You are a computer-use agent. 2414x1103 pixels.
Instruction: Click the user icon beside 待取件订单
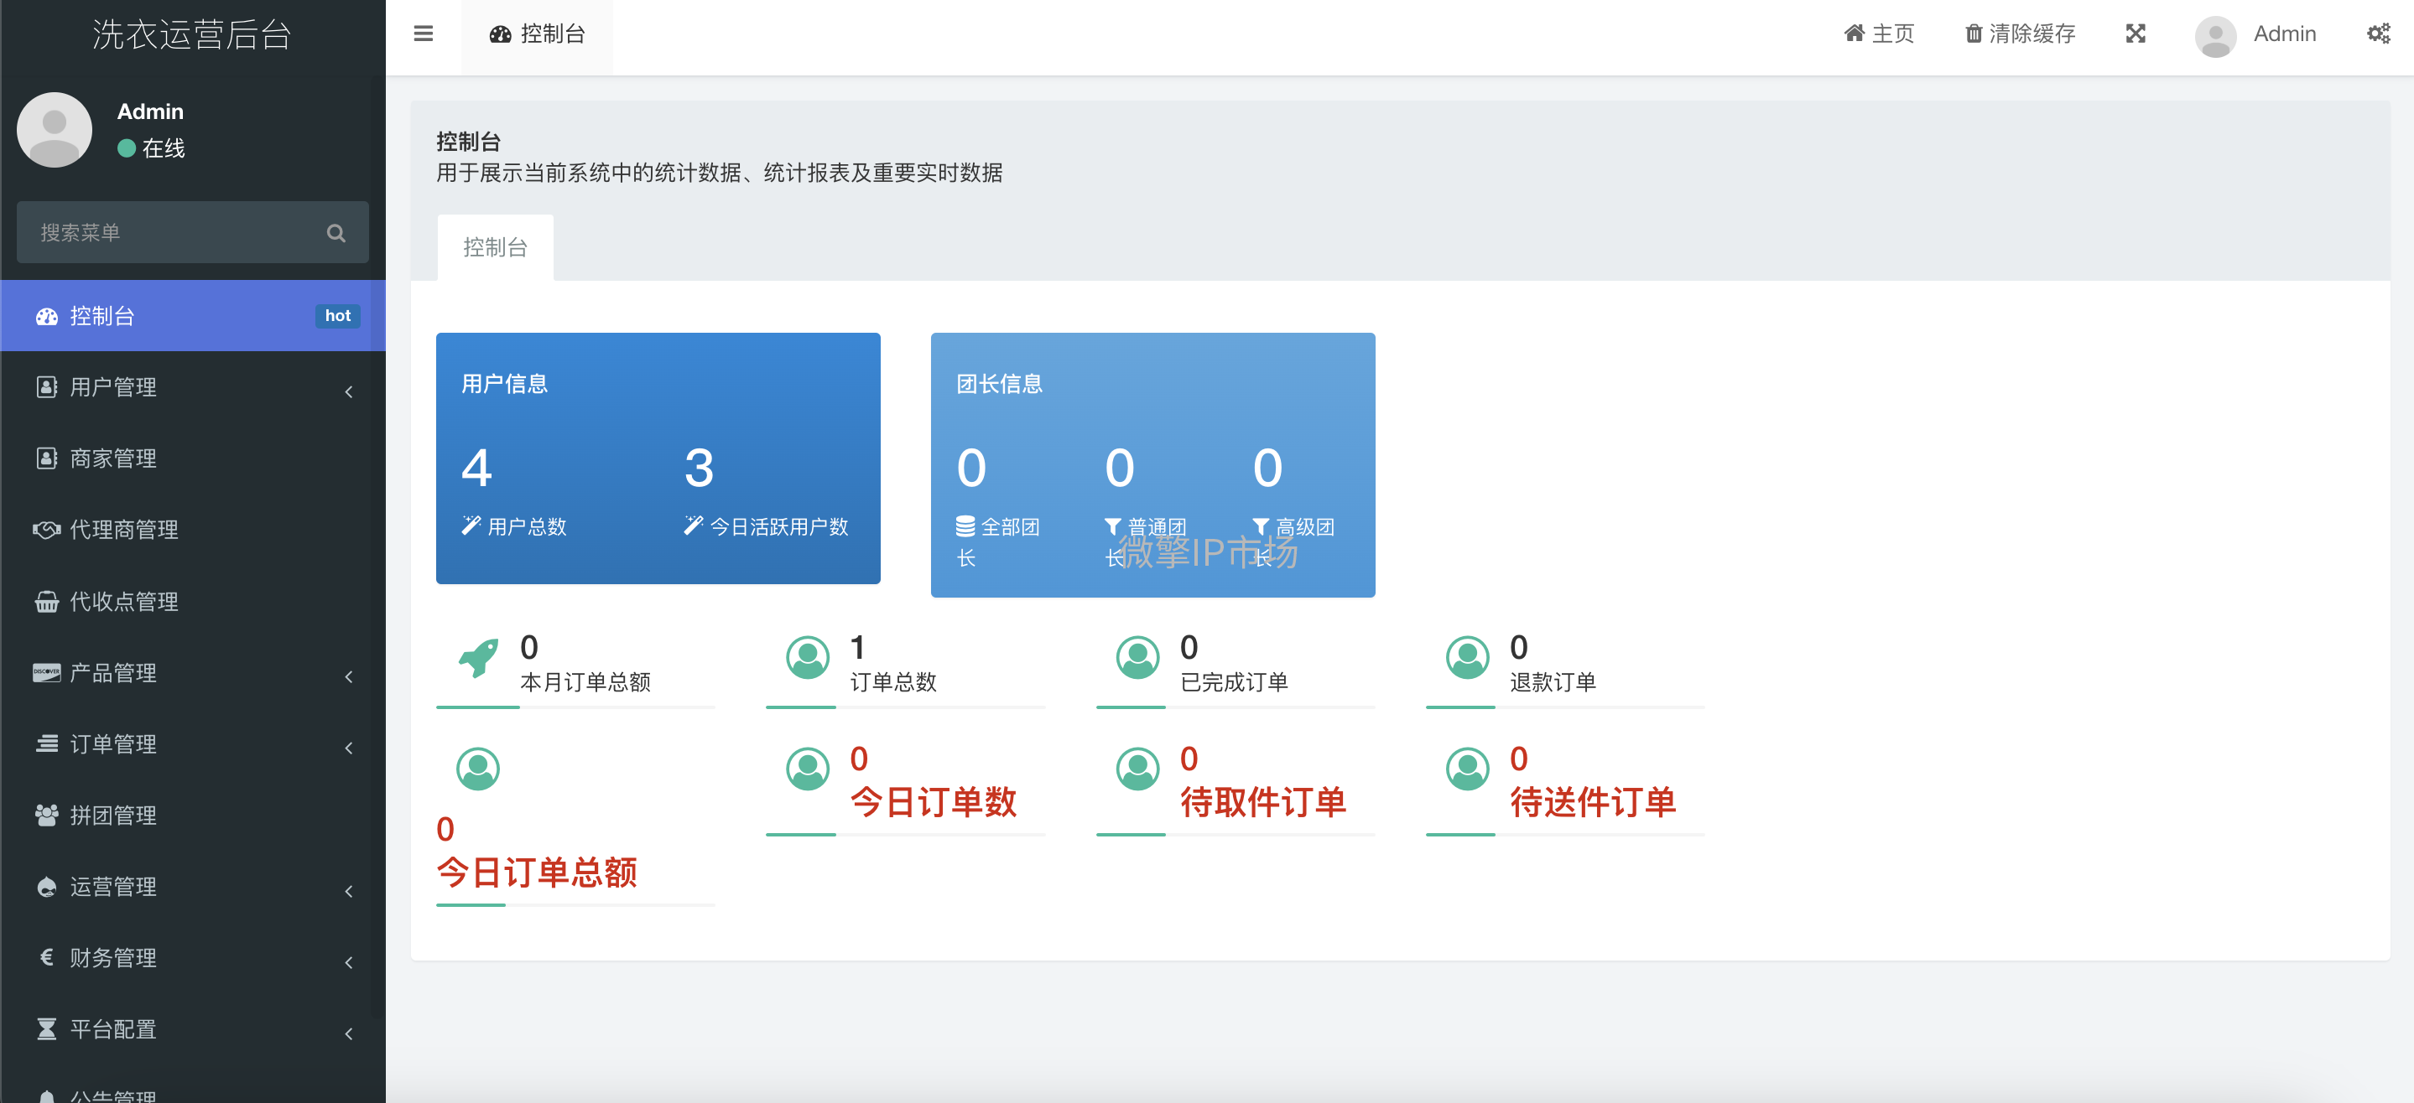1137,769
